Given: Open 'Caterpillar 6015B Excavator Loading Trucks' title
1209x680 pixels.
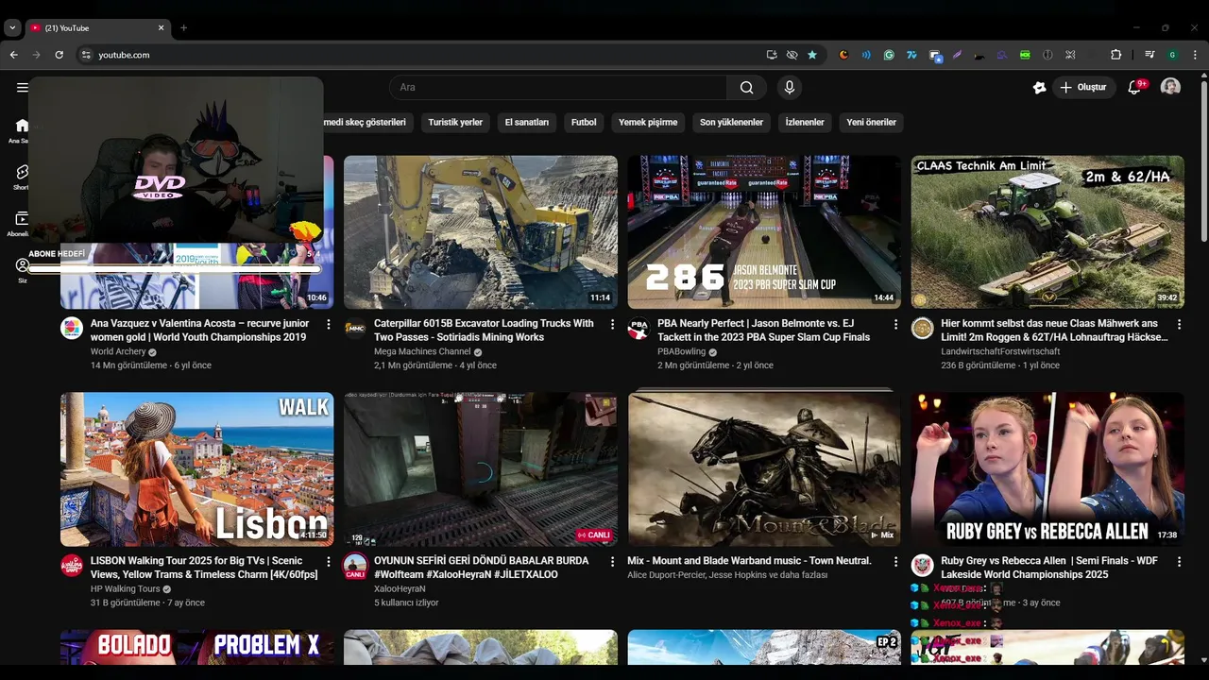Looking at the screenshot, I should [484, 330].
